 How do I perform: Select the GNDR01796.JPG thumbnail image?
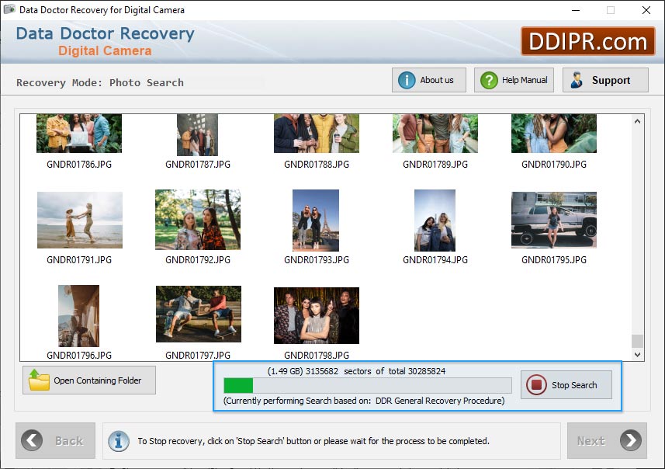tap(78, 316)
